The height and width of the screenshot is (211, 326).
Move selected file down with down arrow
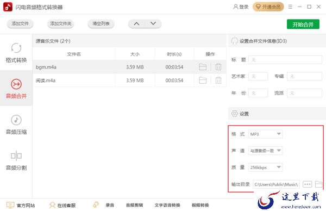(153, 24)
